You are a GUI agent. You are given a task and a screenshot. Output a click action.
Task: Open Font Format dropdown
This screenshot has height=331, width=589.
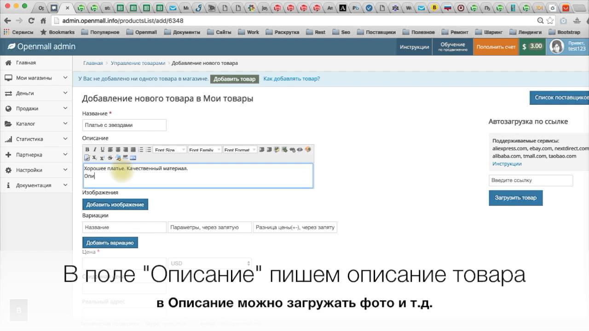(x=240, y=149)
